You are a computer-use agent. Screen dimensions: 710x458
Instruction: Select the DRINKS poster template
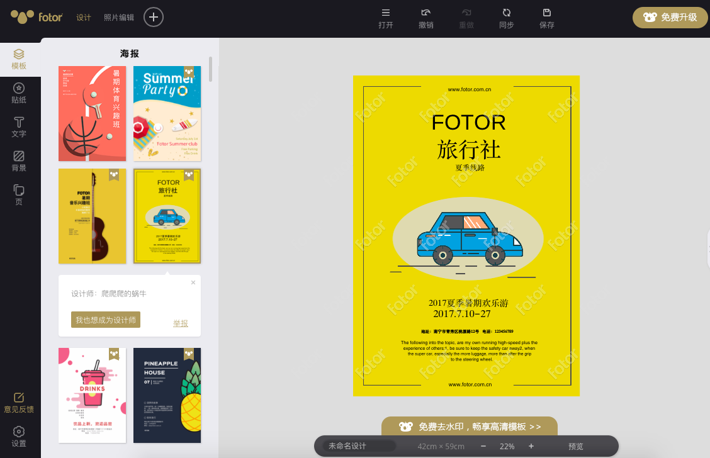coord(93,395)
